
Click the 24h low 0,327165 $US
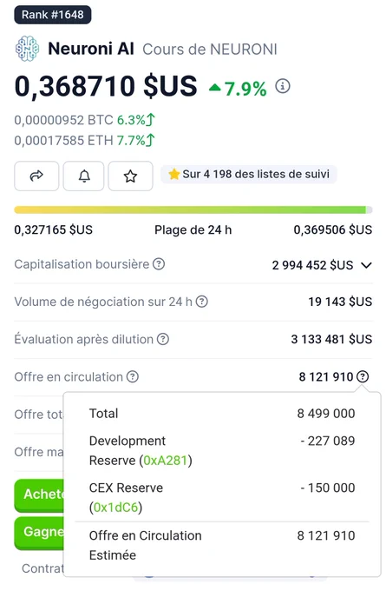coord(54,229)
